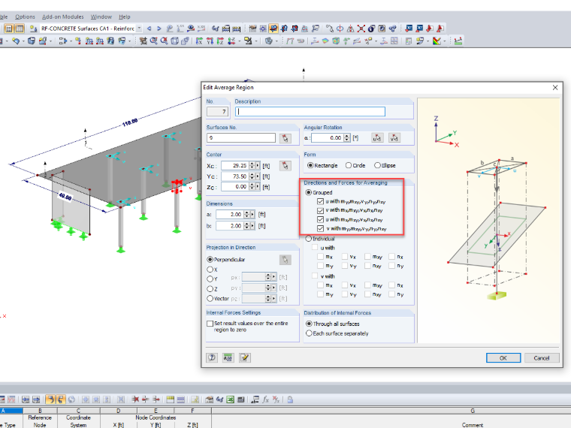Increase Xc value with spinner
Image resolution: width=571 pixels, height=428 pixels.
click(x=252, y=164)
